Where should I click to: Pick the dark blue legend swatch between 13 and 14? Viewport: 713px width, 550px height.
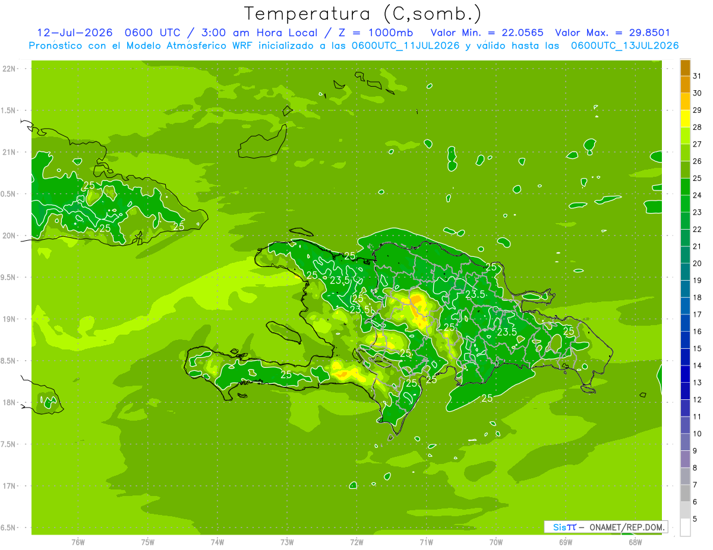(x=685, y=374)
